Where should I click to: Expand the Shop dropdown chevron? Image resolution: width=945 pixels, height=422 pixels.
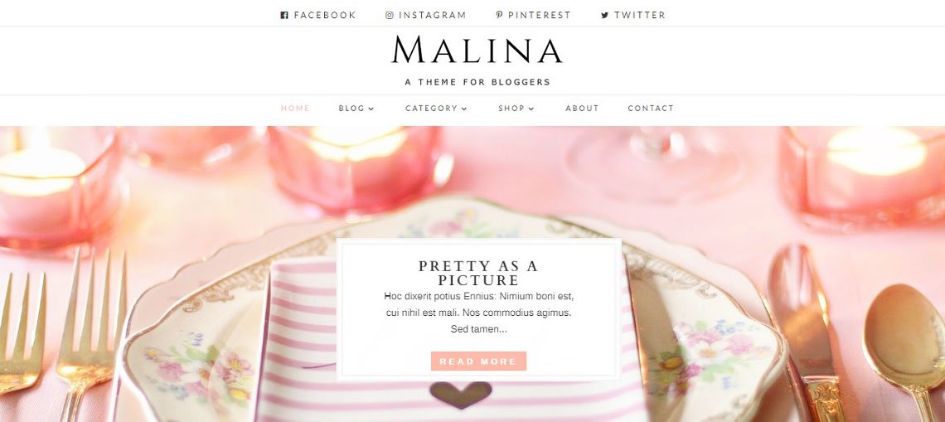[531, 109]
